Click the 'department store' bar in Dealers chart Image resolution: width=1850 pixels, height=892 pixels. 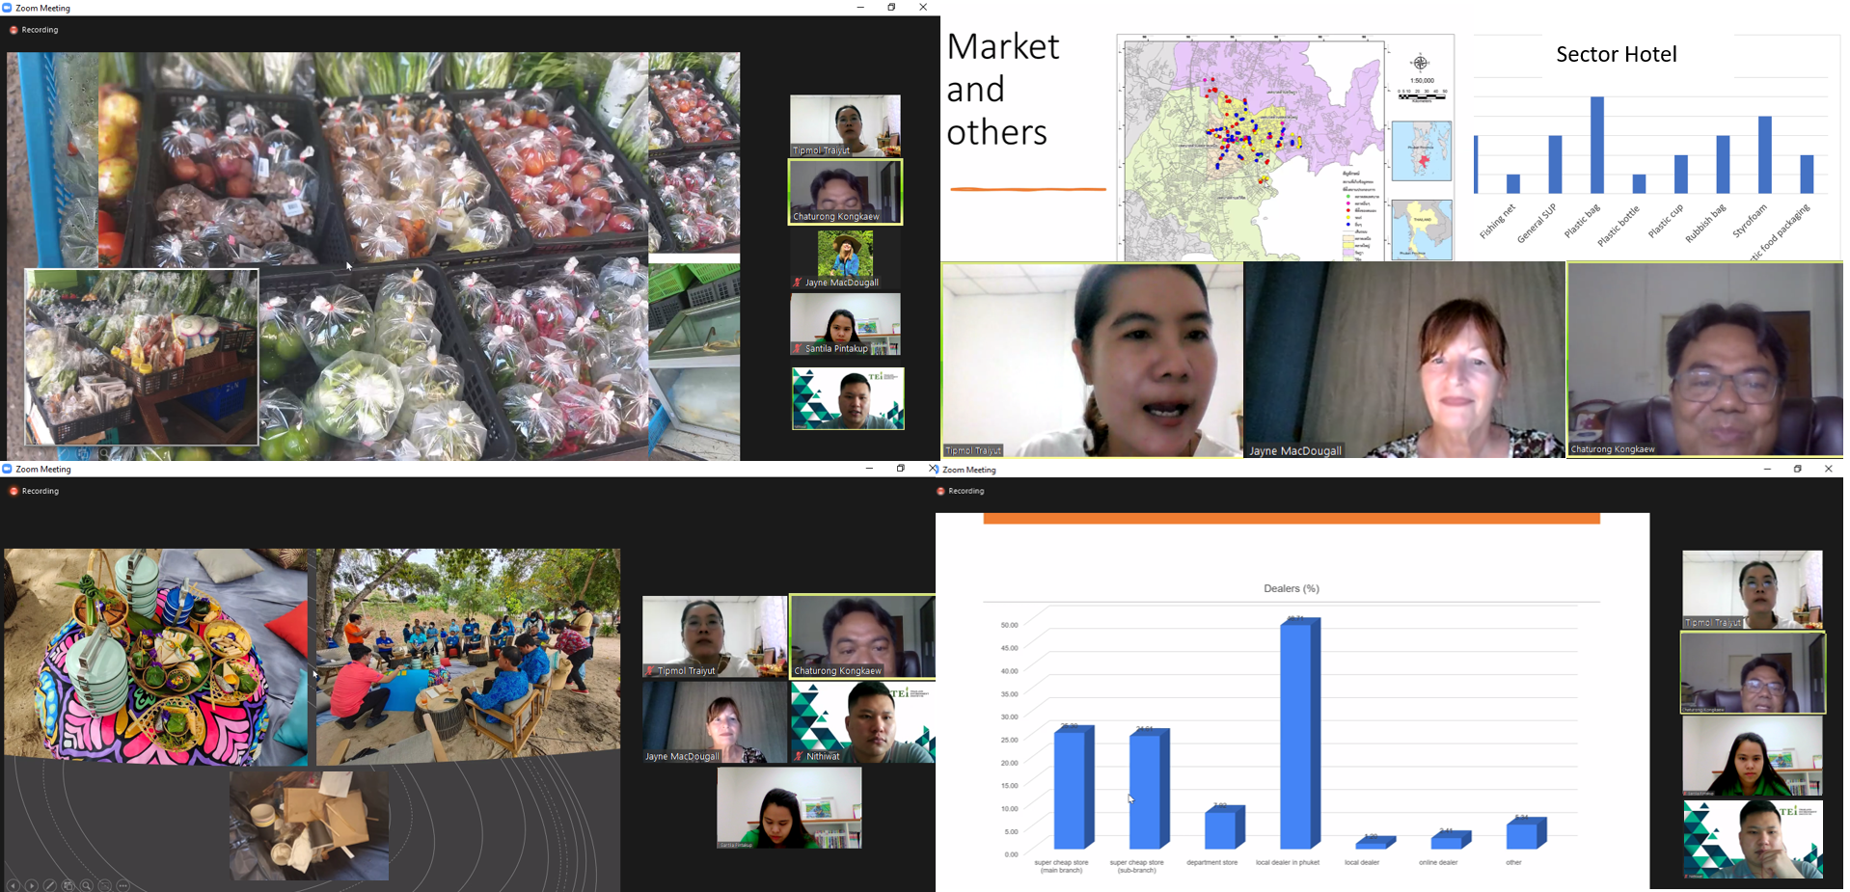[1224, 827]
